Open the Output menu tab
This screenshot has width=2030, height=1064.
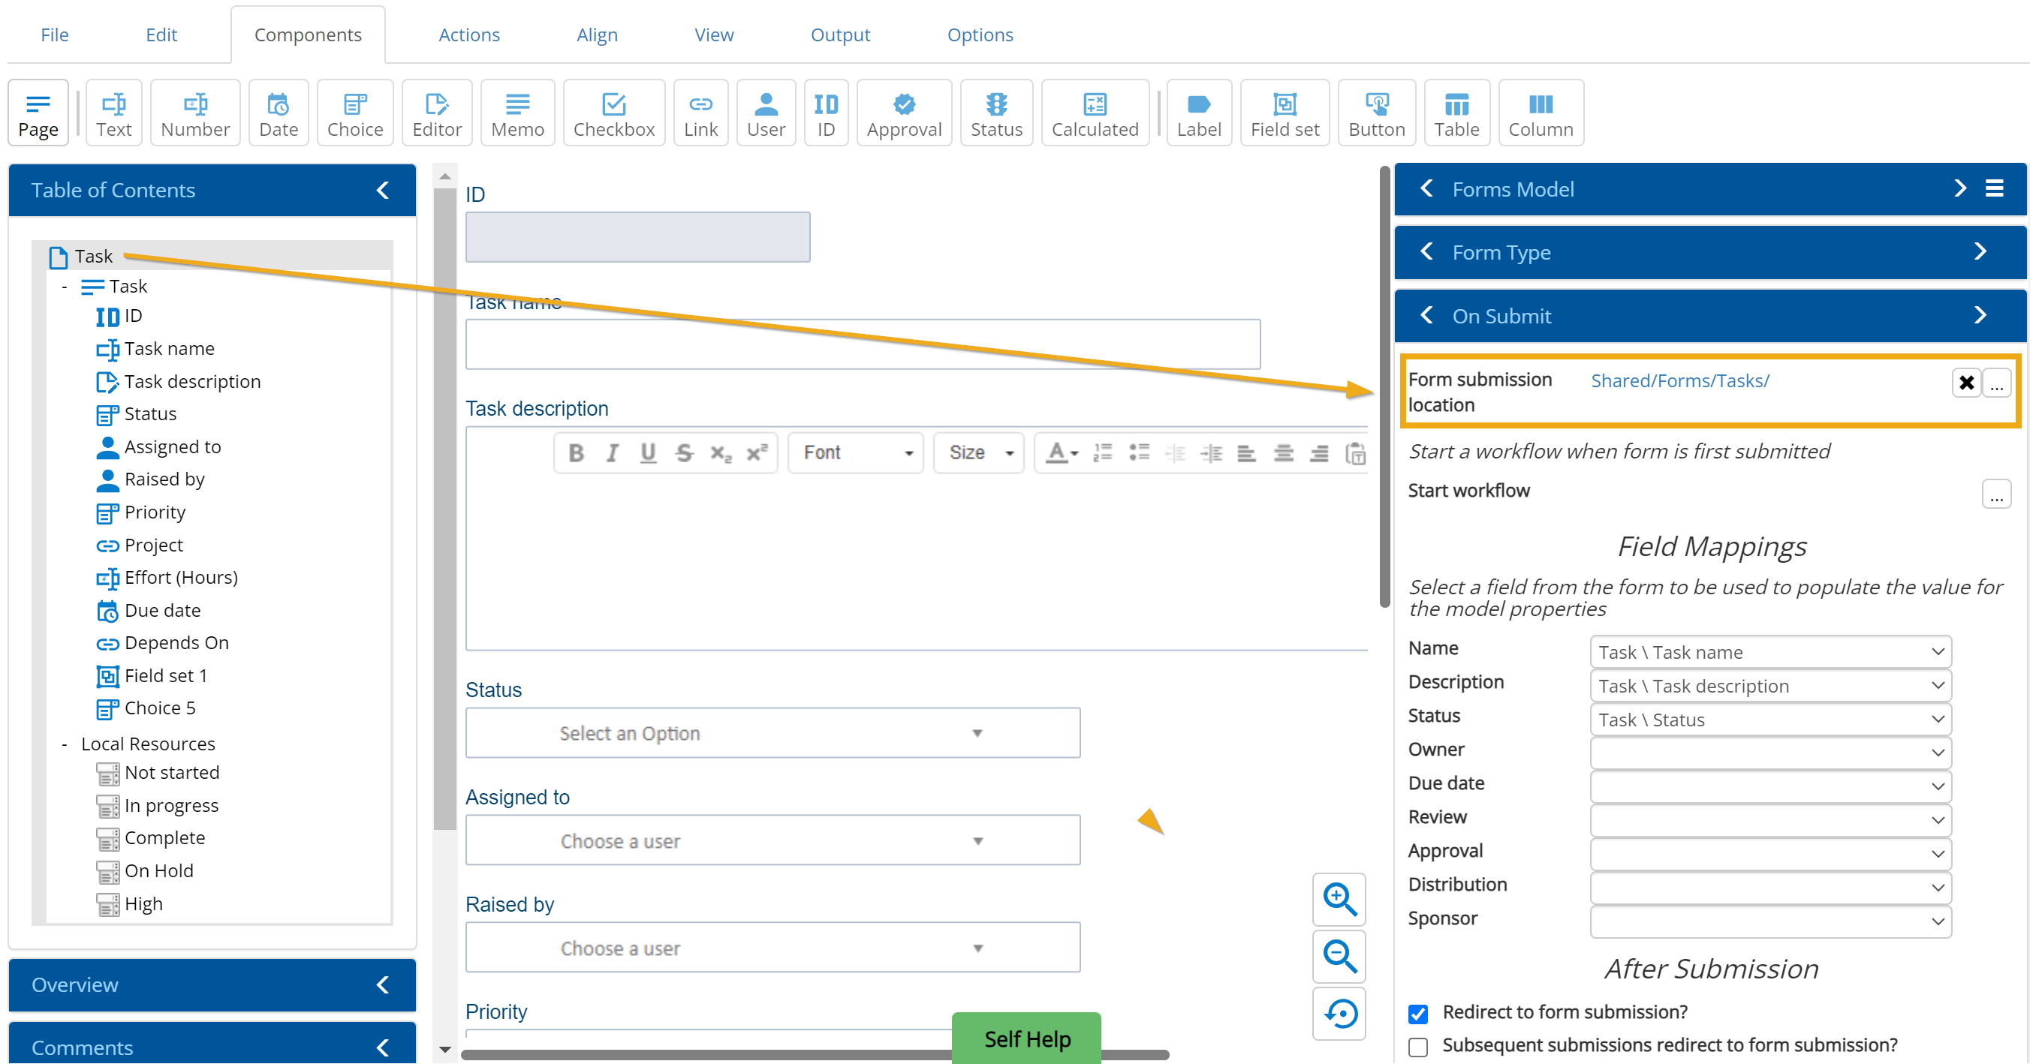[839, 35]
